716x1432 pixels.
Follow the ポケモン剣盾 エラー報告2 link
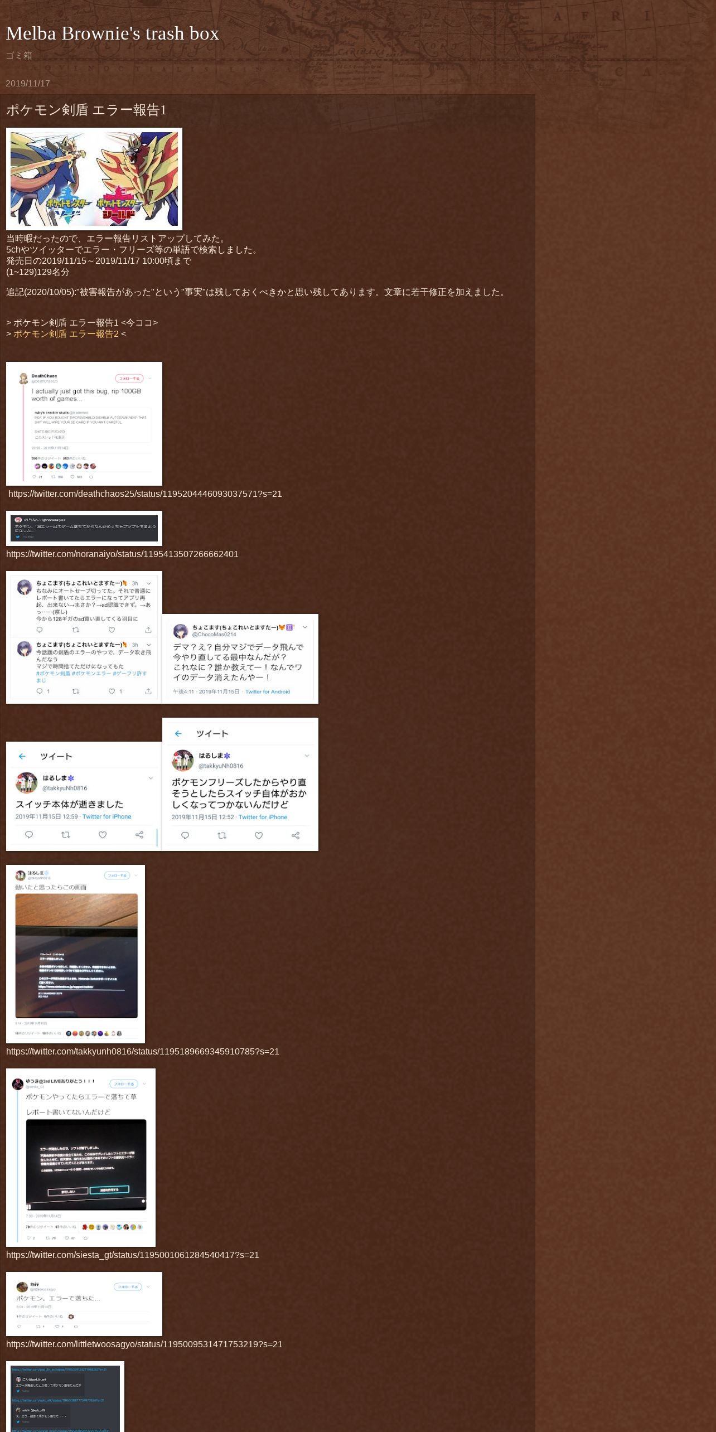coord(66,333)
